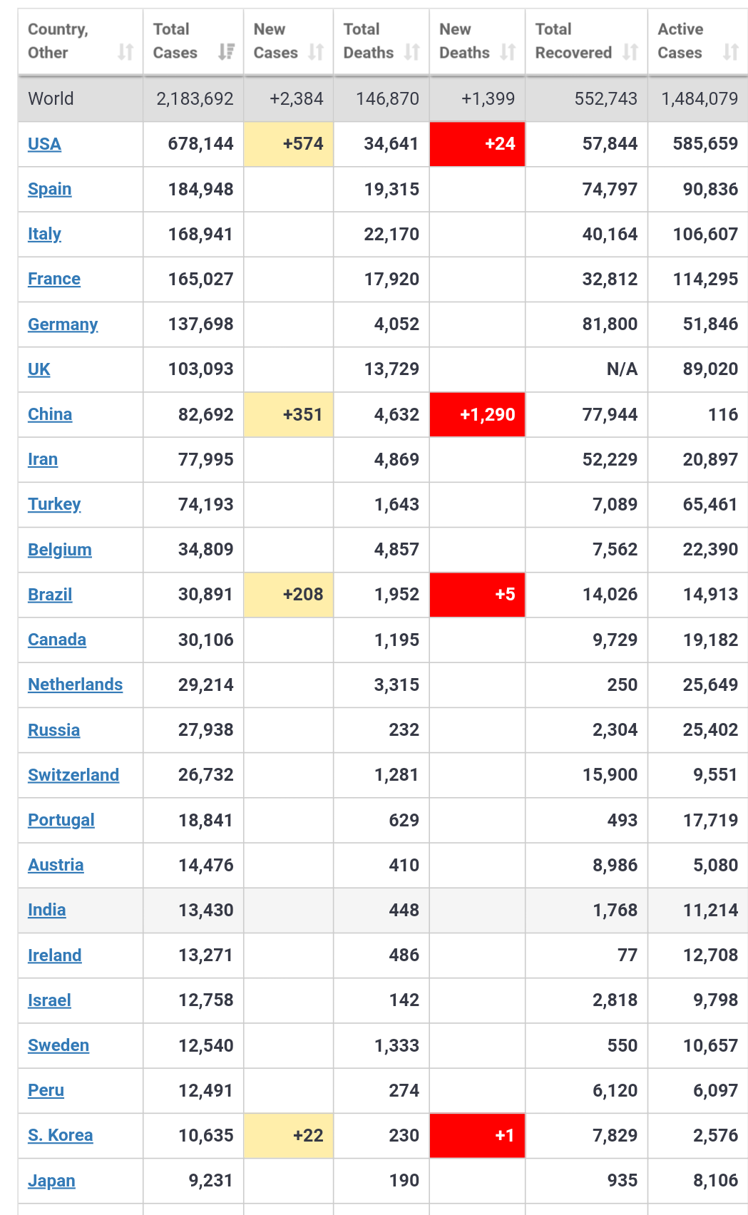This screenshot has height=1215, width=748.
Task: Click Total Recovered sort icon
Action: tap(630, 52)
